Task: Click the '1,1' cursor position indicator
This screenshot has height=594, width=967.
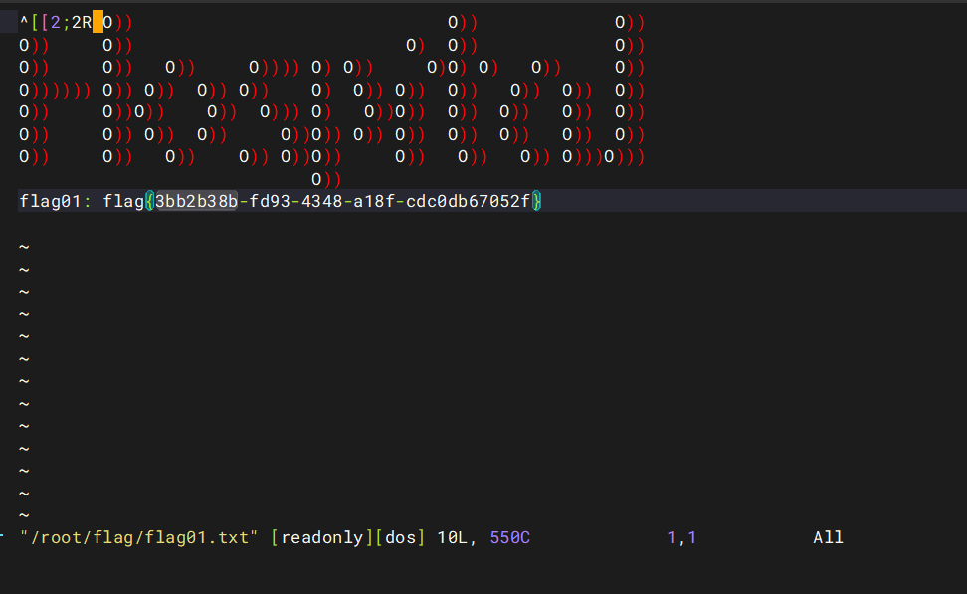Action: [681, 538]
